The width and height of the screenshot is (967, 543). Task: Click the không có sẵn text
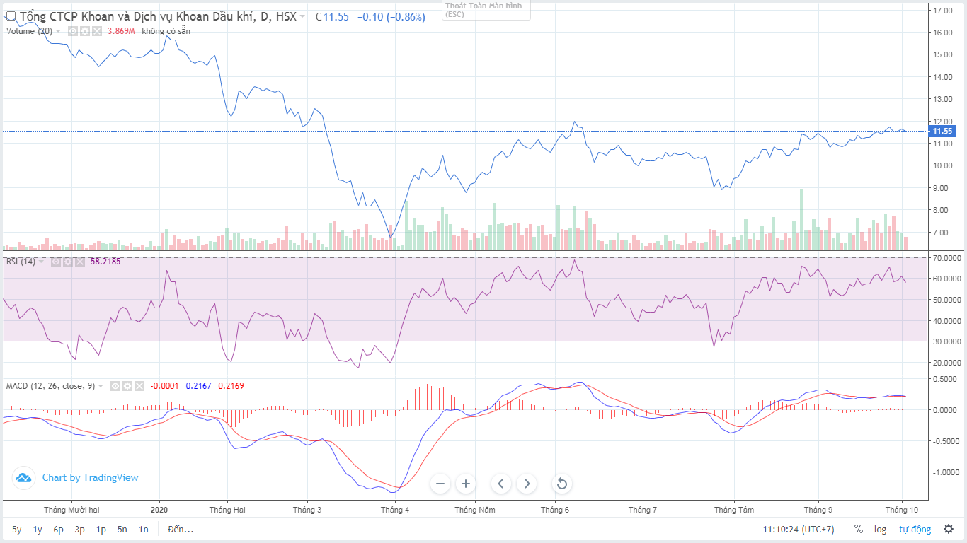click(166, 31)
